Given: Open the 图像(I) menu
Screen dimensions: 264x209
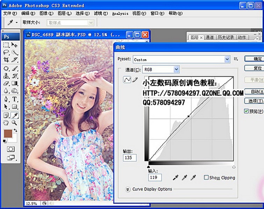Looking at the screenshot, I should coord(46,14).
